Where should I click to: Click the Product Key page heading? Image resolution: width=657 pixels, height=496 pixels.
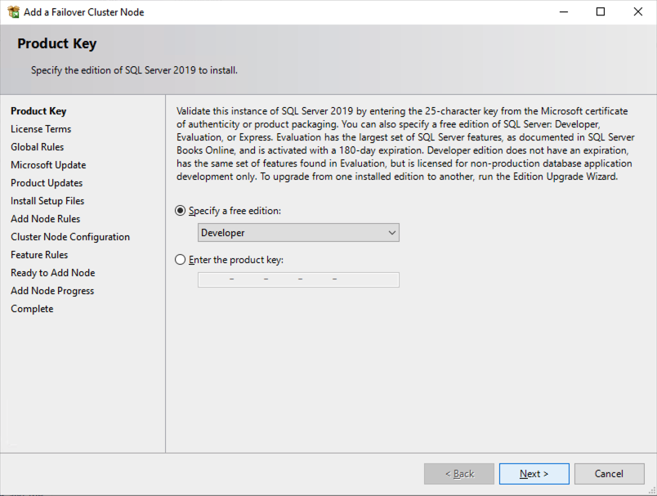point(57,43)
